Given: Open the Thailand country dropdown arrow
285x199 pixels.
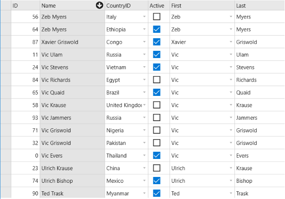Looking at the screenshot, I should 144,155.
